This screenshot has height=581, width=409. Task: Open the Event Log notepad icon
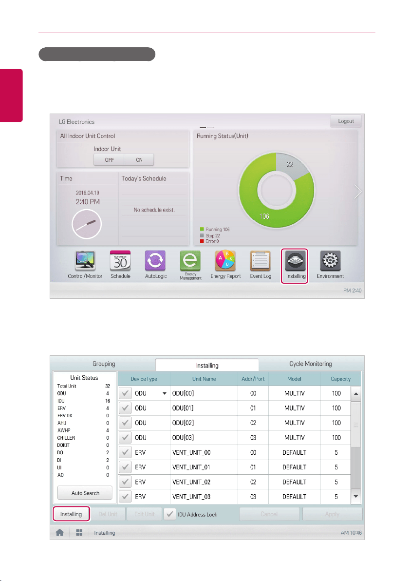(x=260, y=261)
